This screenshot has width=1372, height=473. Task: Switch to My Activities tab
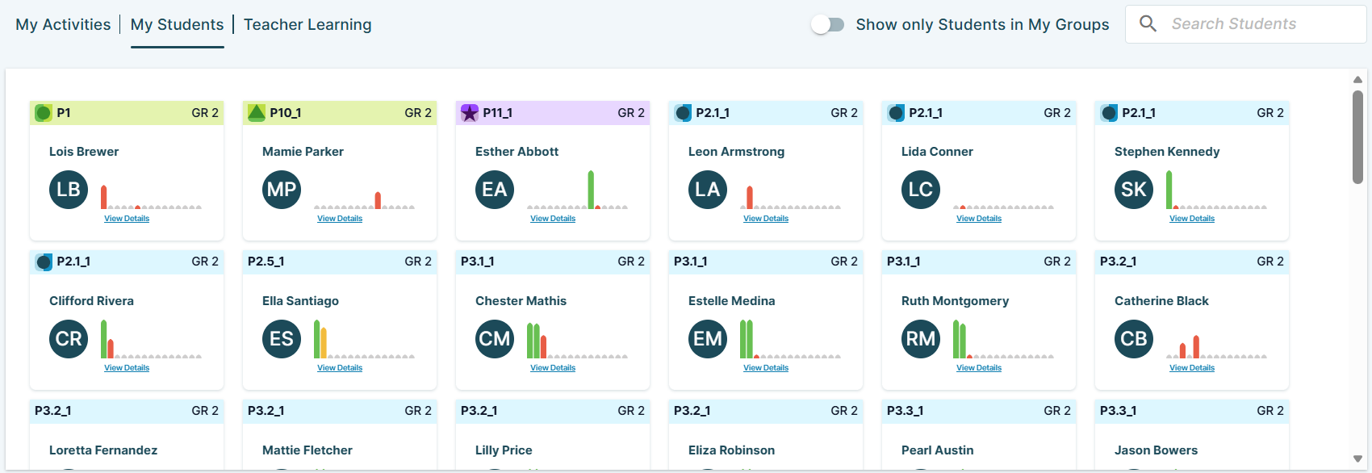63,25
